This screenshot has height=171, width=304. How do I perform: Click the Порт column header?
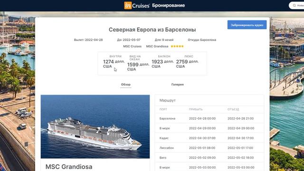point(163,109)
